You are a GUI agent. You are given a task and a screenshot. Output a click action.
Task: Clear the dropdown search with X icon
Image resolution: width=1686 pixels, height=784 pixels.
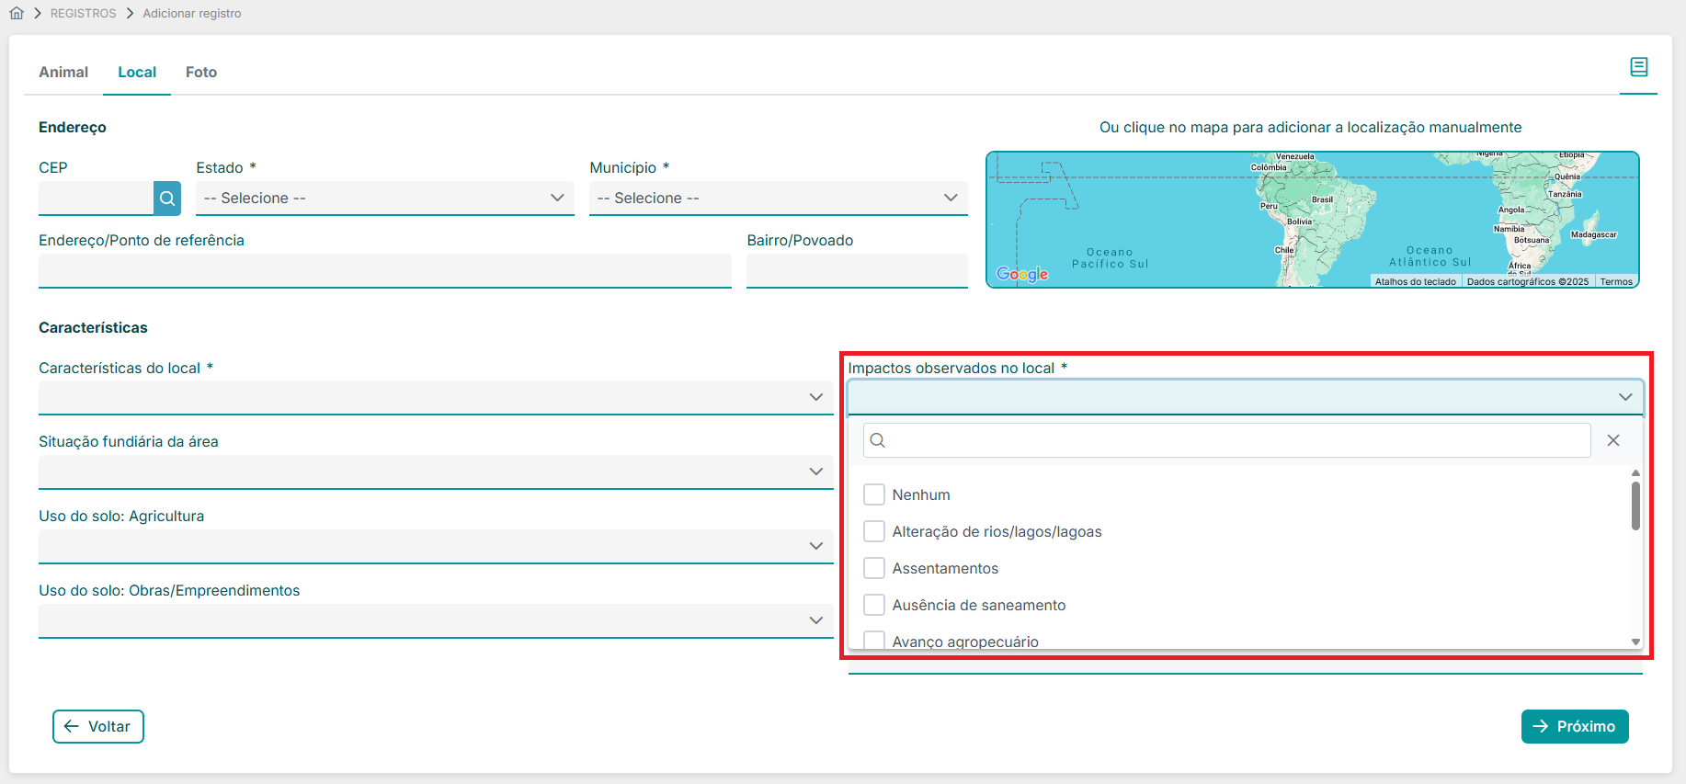pyautogui.click(x=1612, y=440)
